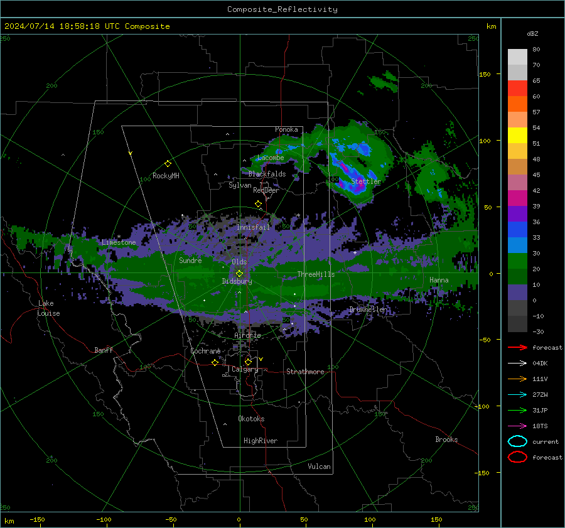Viewport: 565px width, 528px height.
Task: Click the blue swatch between 36 and 33 dBZ
Action: (x=517, y=230)
